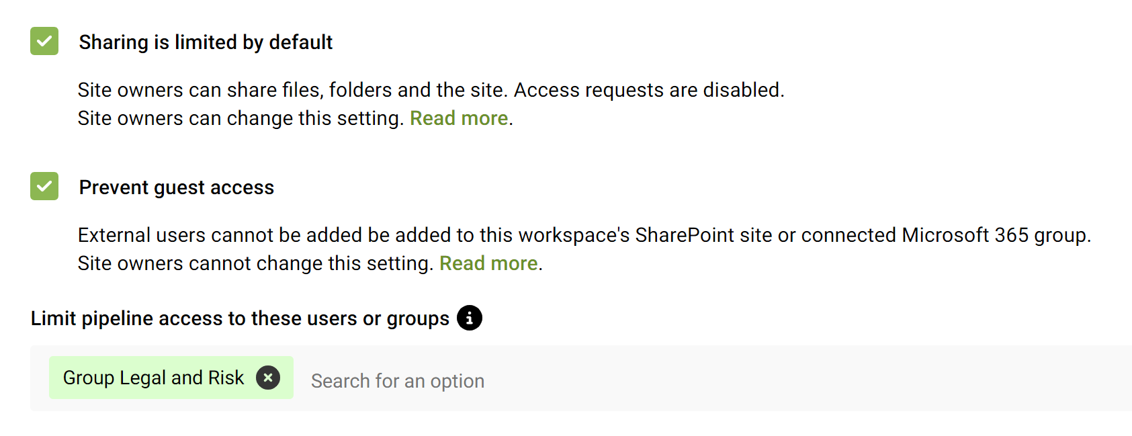Click the Prevent guest access heading

[177, 187]
